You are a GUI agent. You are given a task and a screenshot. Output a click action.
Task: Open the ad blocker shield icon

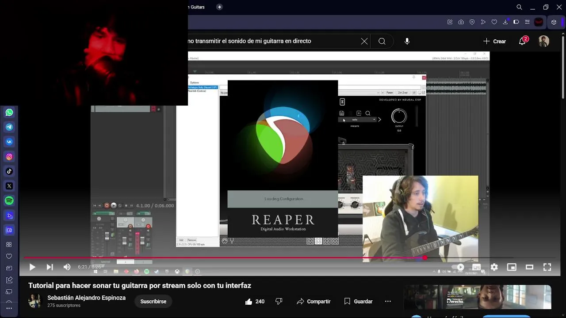click(472, 22)
